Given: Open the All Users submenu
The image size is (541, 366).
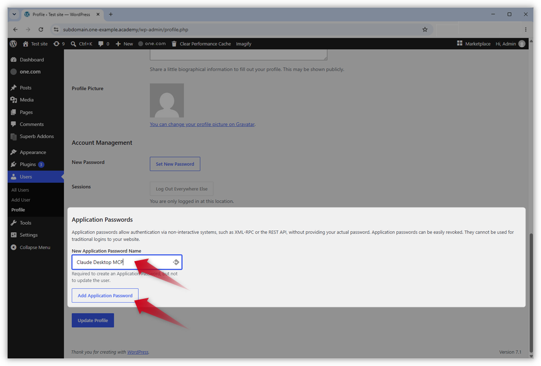Looking at the screenshot, I should tap(20, 190).
